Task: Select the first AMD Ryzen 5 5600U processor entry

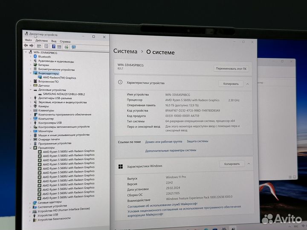Action: [68, 152]
